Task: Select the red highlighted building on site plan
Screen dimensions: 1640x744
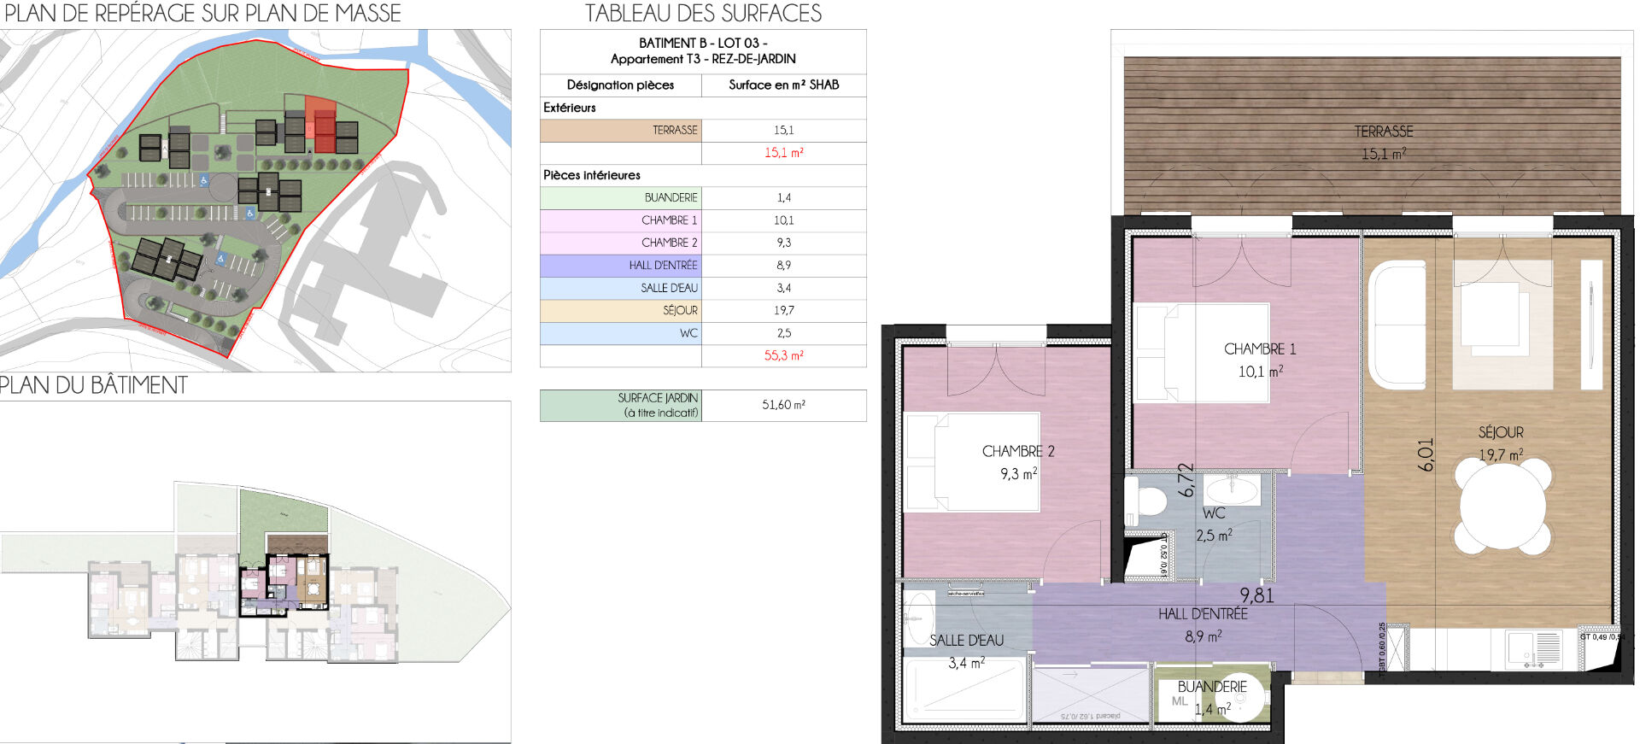Action: [322, 129]
